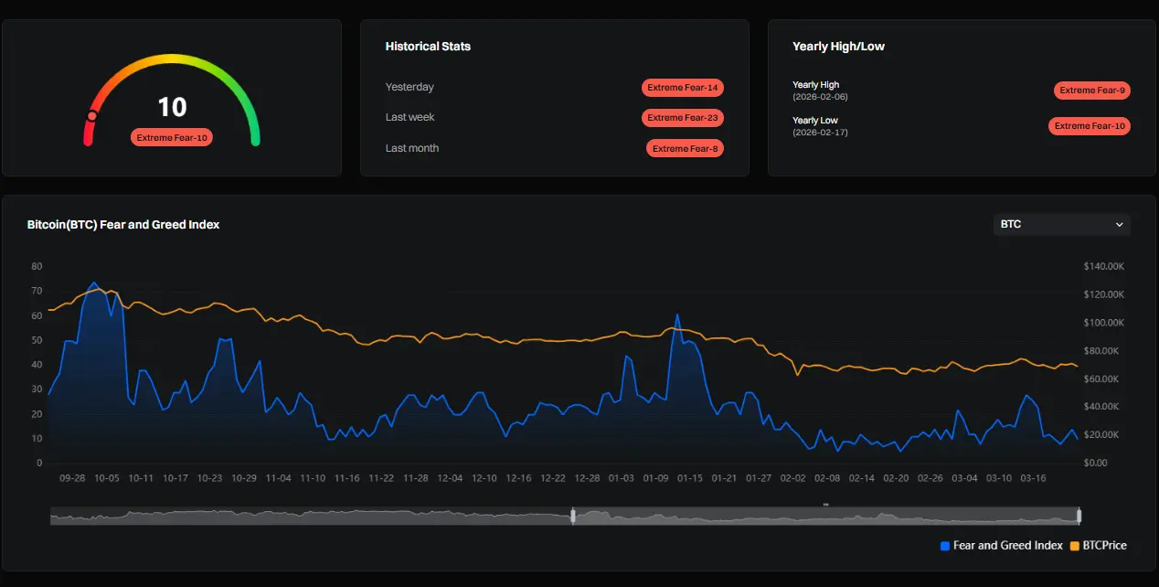Click Yearly Low Extreme Fear-10 badge
Screen dimensions: 1159x587
[1090, 126]
